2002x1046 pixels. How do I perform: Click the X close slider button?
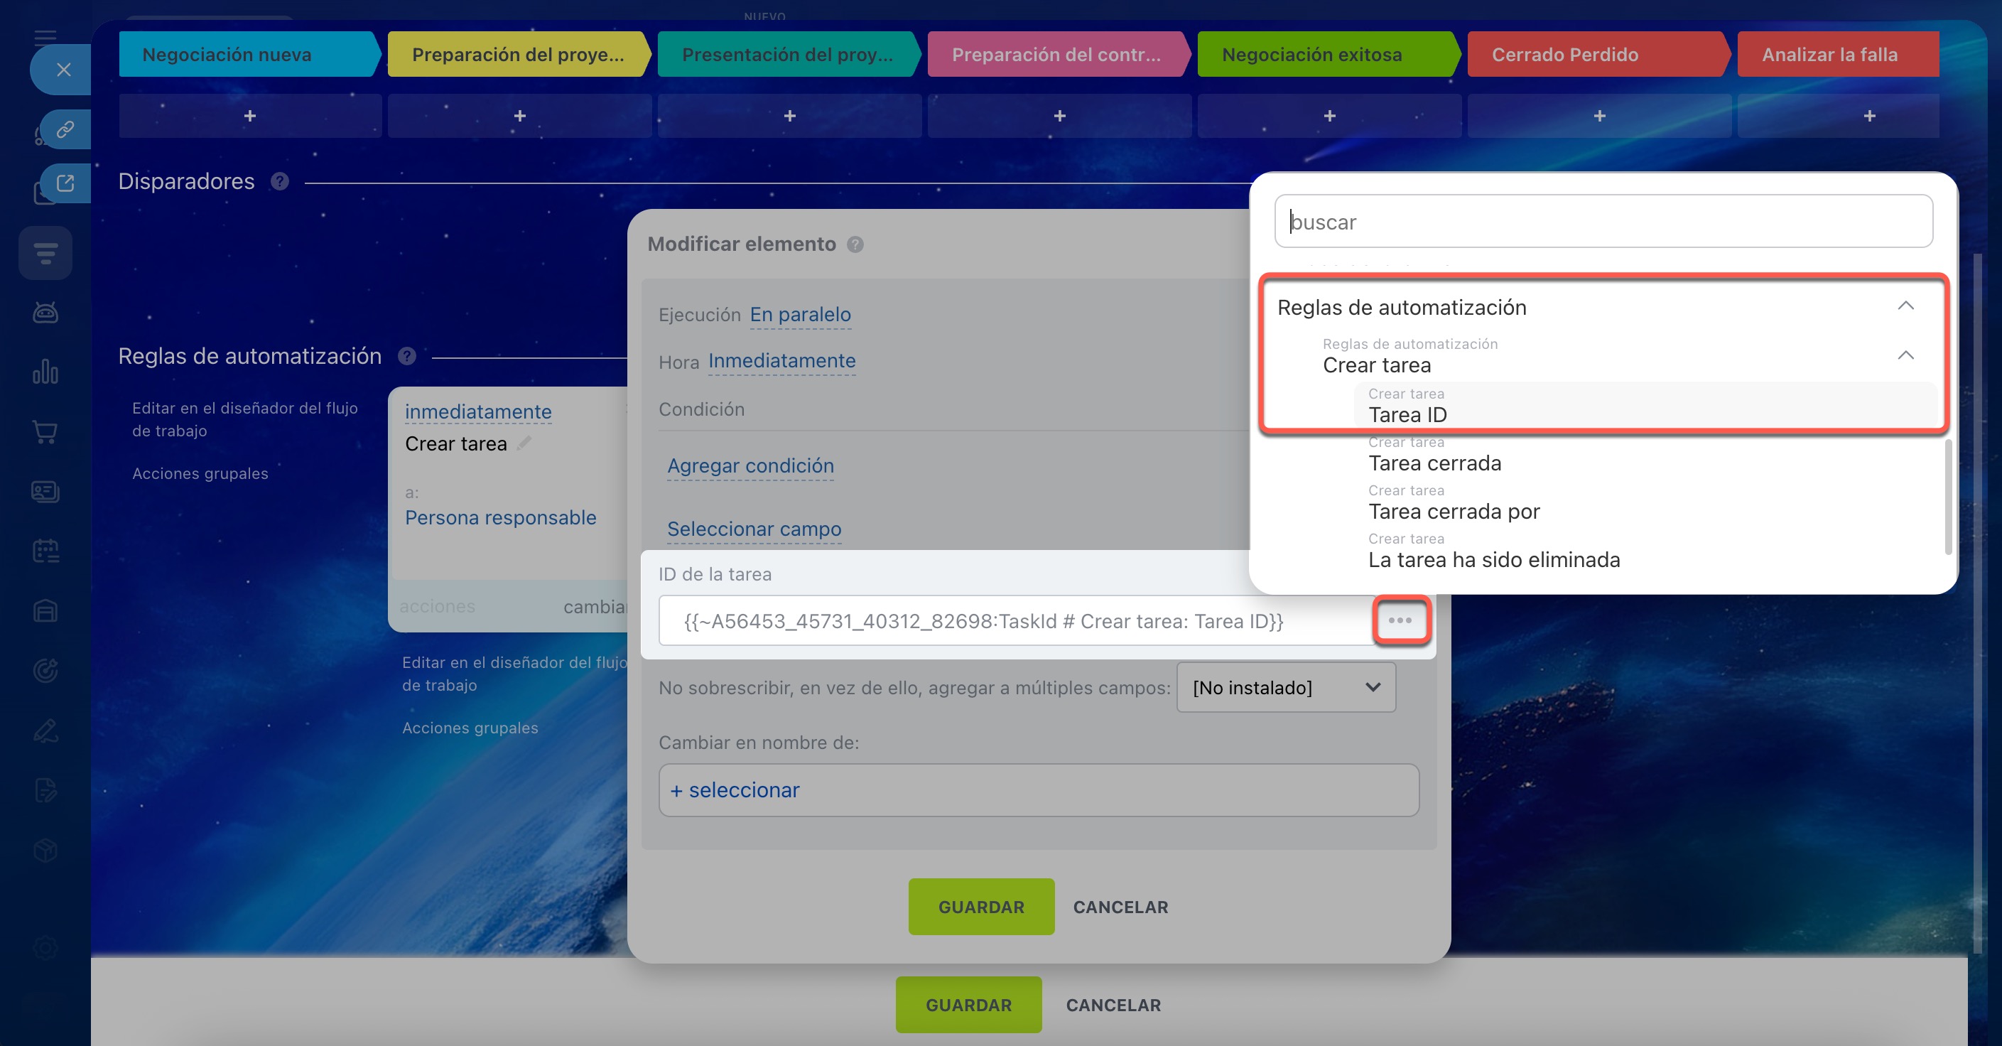point(64,70)
